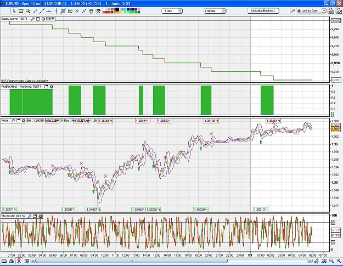Click the save disk icon in bottom bar
The height and width of the screenshot is (266, 343).
coord(26,261)
